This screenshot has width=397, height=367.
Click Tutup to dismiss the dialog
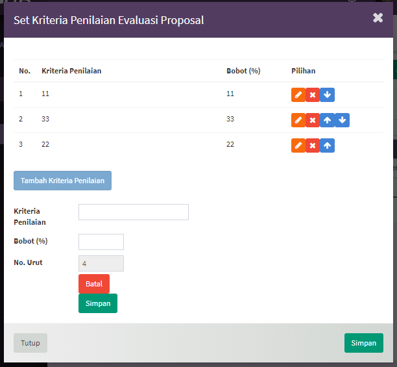30,343
